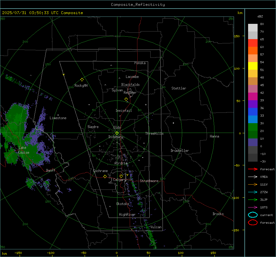
Task: Click the dBZ legend heading
Action: point(260,16)
